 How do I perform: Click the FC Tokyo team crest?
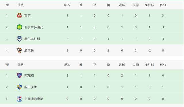[19, 75]
